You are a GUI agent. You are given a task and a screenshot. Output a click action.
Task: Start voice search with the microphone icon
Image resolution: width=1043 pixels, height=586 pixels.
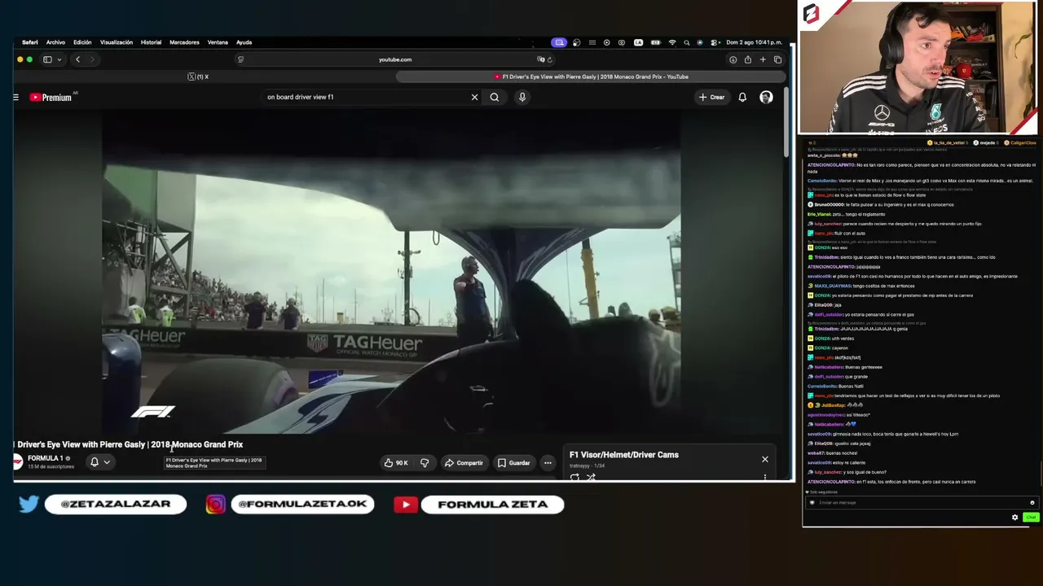522,98
